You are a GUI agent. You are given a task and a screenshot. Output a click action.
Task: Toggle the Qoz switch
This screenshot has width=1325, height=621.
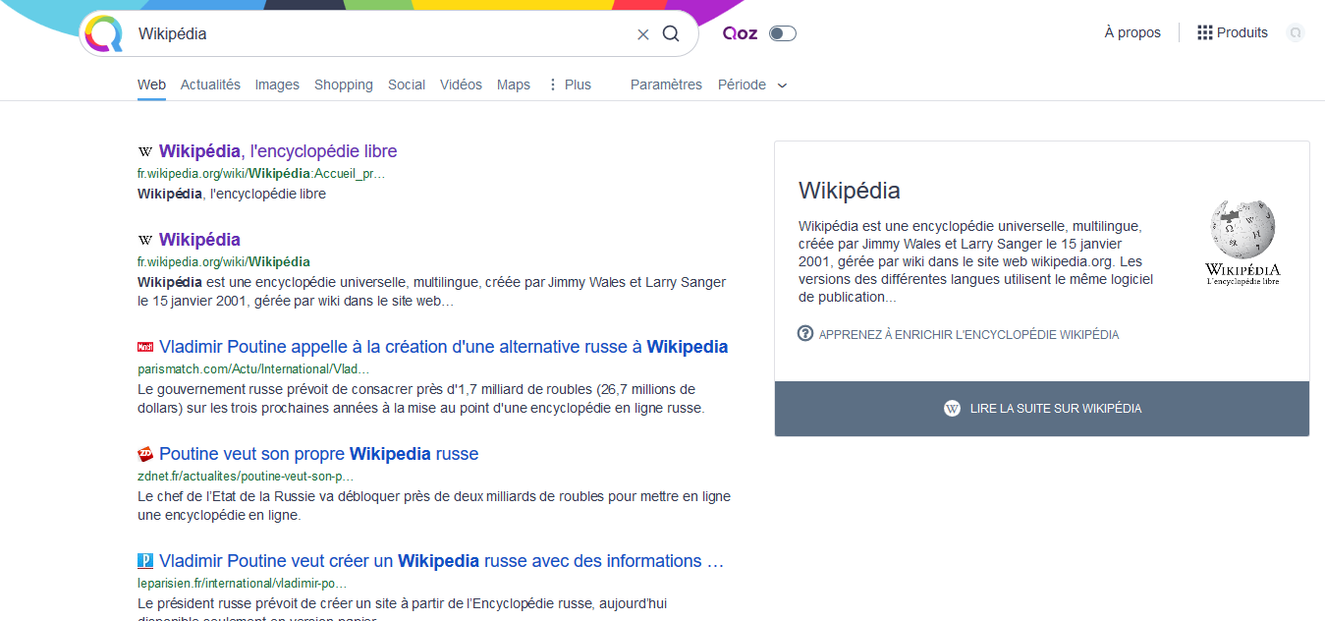pyautogui.click(x=783, y=33)
